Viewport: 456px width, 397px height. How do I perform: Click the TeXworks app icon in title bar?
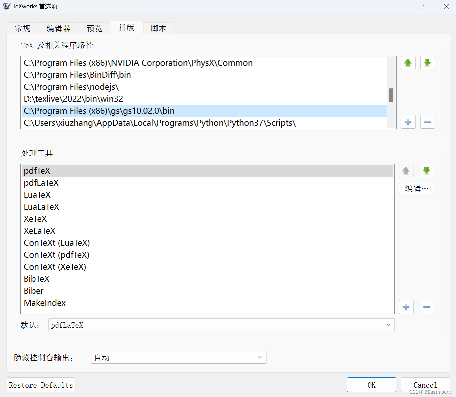pos(7,6)
